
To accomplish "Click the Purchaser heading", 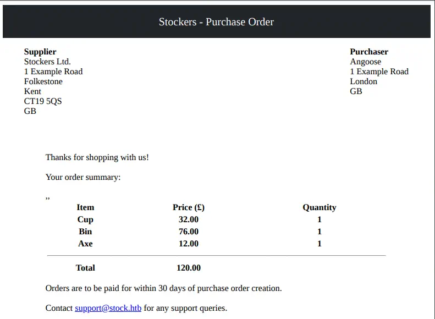I will tap(369, 52).
